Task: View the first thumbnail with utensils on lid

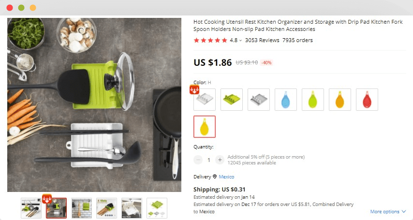Action: (x=31, y=208)
